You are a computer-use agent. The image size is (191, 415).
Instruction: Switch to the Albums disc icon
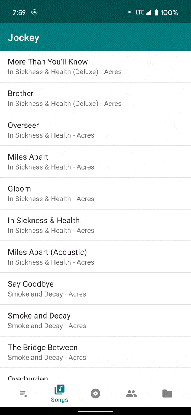[x=95, y=394]
